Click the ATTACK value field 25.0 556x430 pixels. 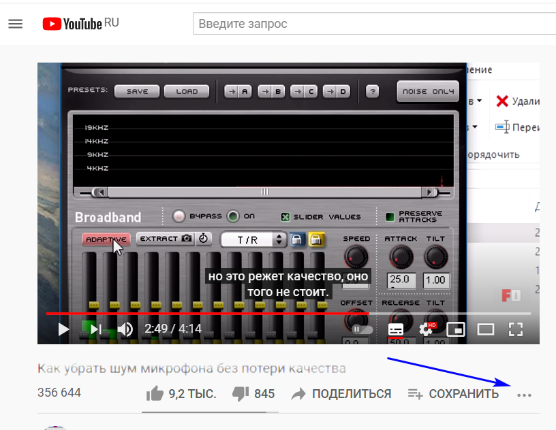click(x=401, y=280)
